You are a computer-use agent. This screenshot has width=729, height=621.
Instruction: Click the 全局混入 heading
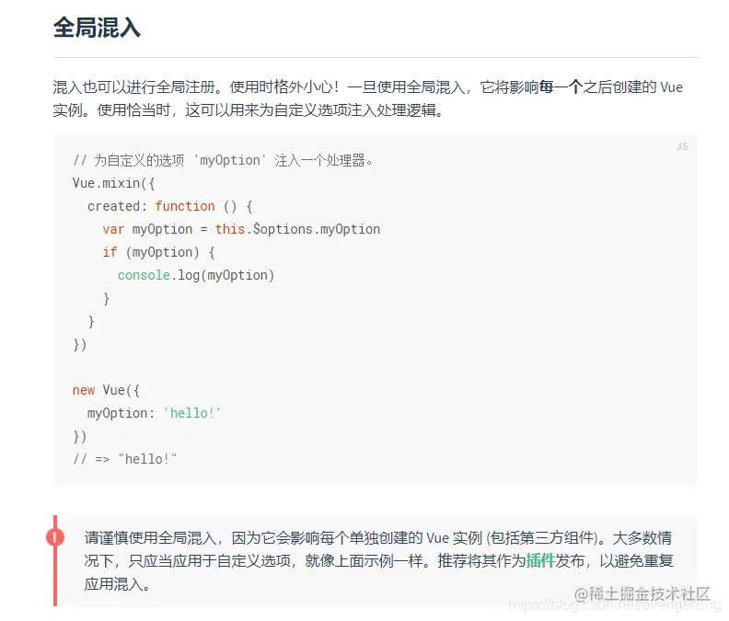97,28
